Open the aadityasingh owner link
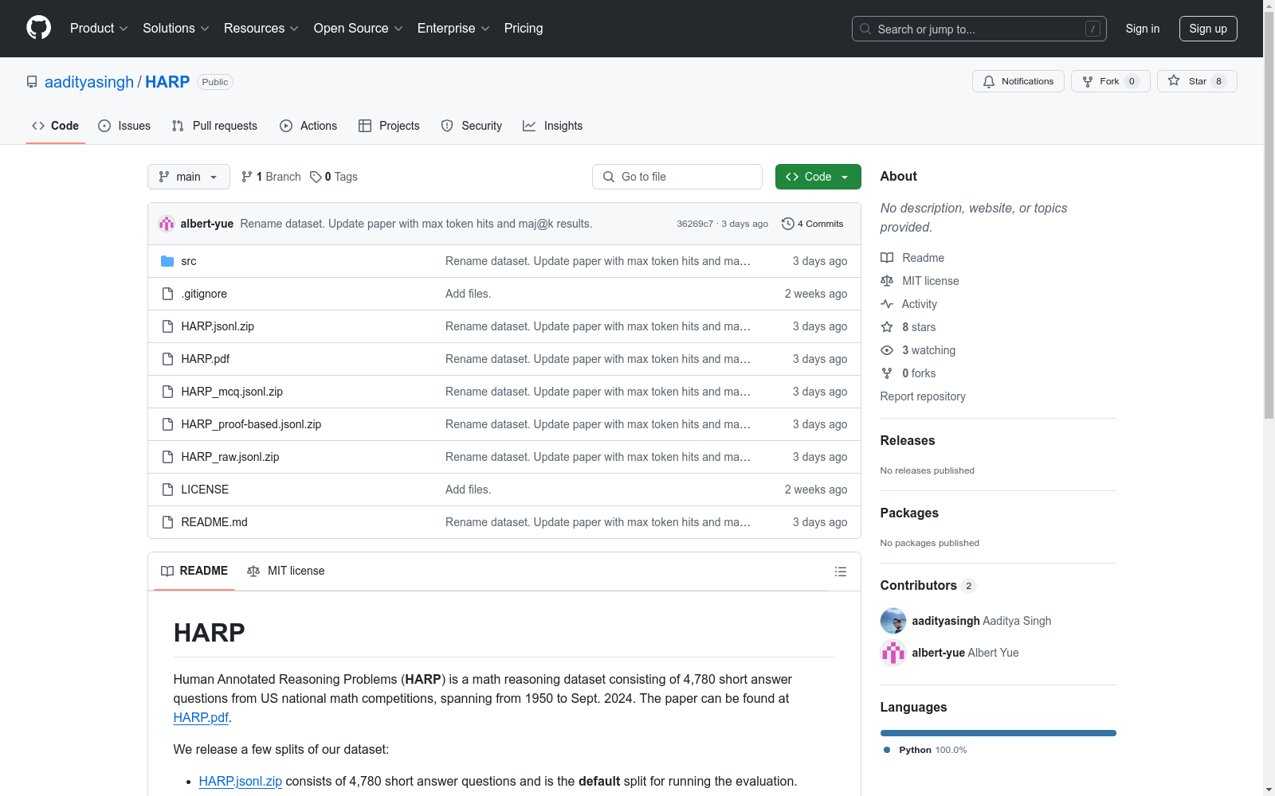 point(89,82)
